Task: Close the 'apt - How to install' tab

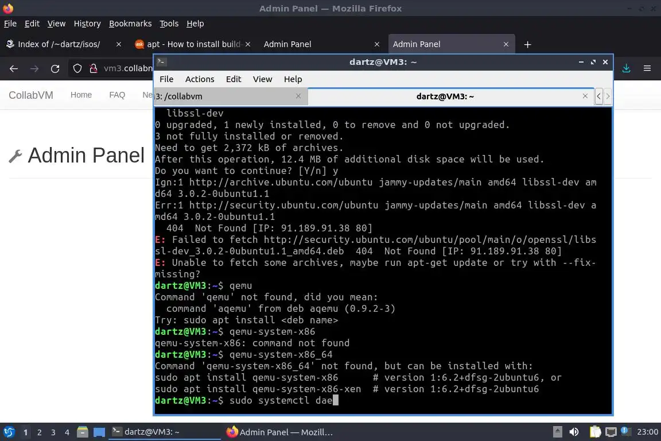Action: [x=248, y=44]
